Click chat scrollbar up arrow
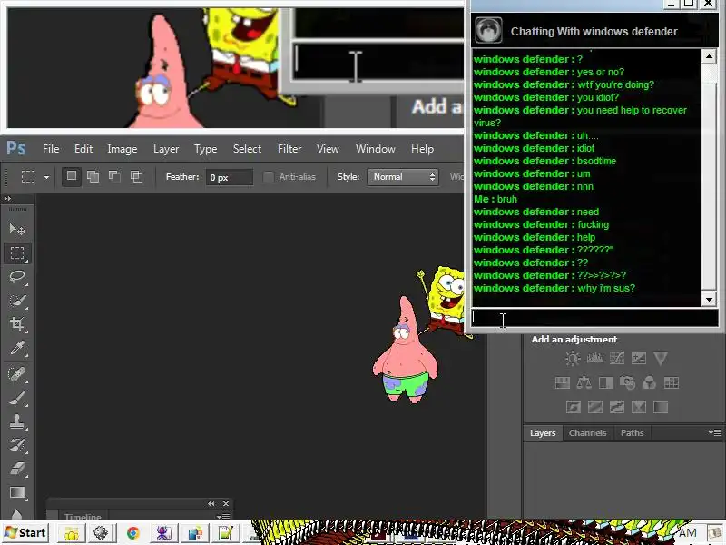Viewport: 726px width, 545px height. [710, 56]
